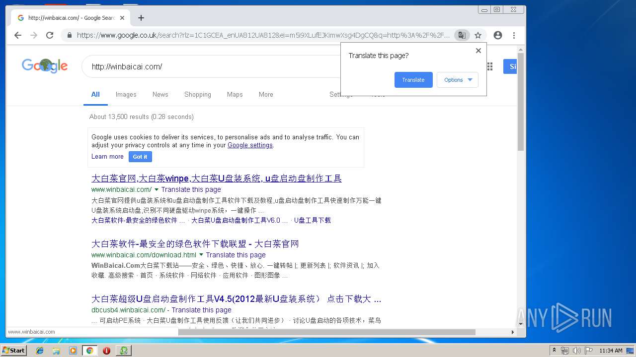Image resolution: width=636 pixels, height=357 pixels.
Task: Click the blue sign-in button
Action: point(510,66)
